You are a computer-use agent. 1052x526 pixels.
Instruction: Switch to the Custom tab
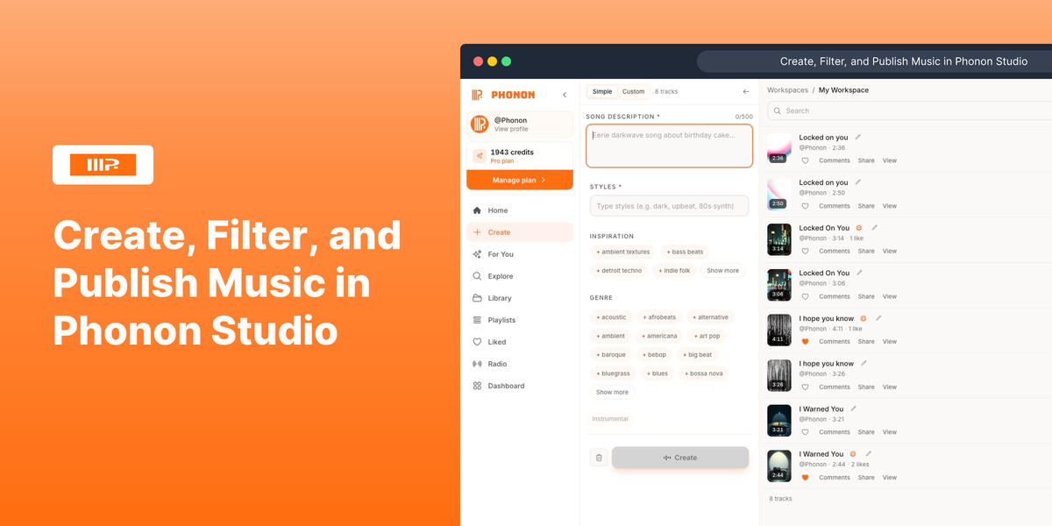point(633,91)
